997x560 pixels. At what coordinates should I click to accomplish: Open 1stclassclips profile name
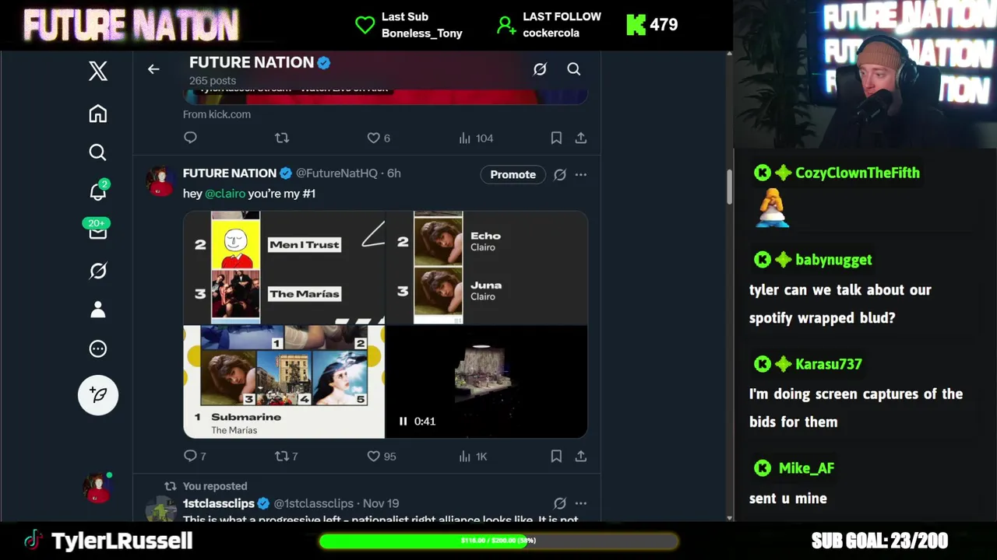pyautogui.click(x=219, y=504)
